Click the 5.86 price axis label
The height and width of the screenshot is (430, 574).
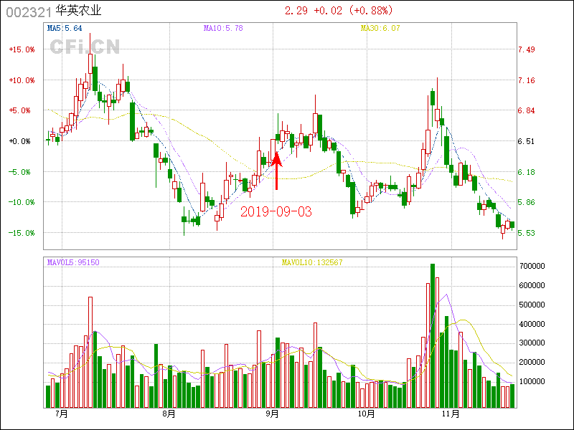pyautogui.click(x=526, y=202)
